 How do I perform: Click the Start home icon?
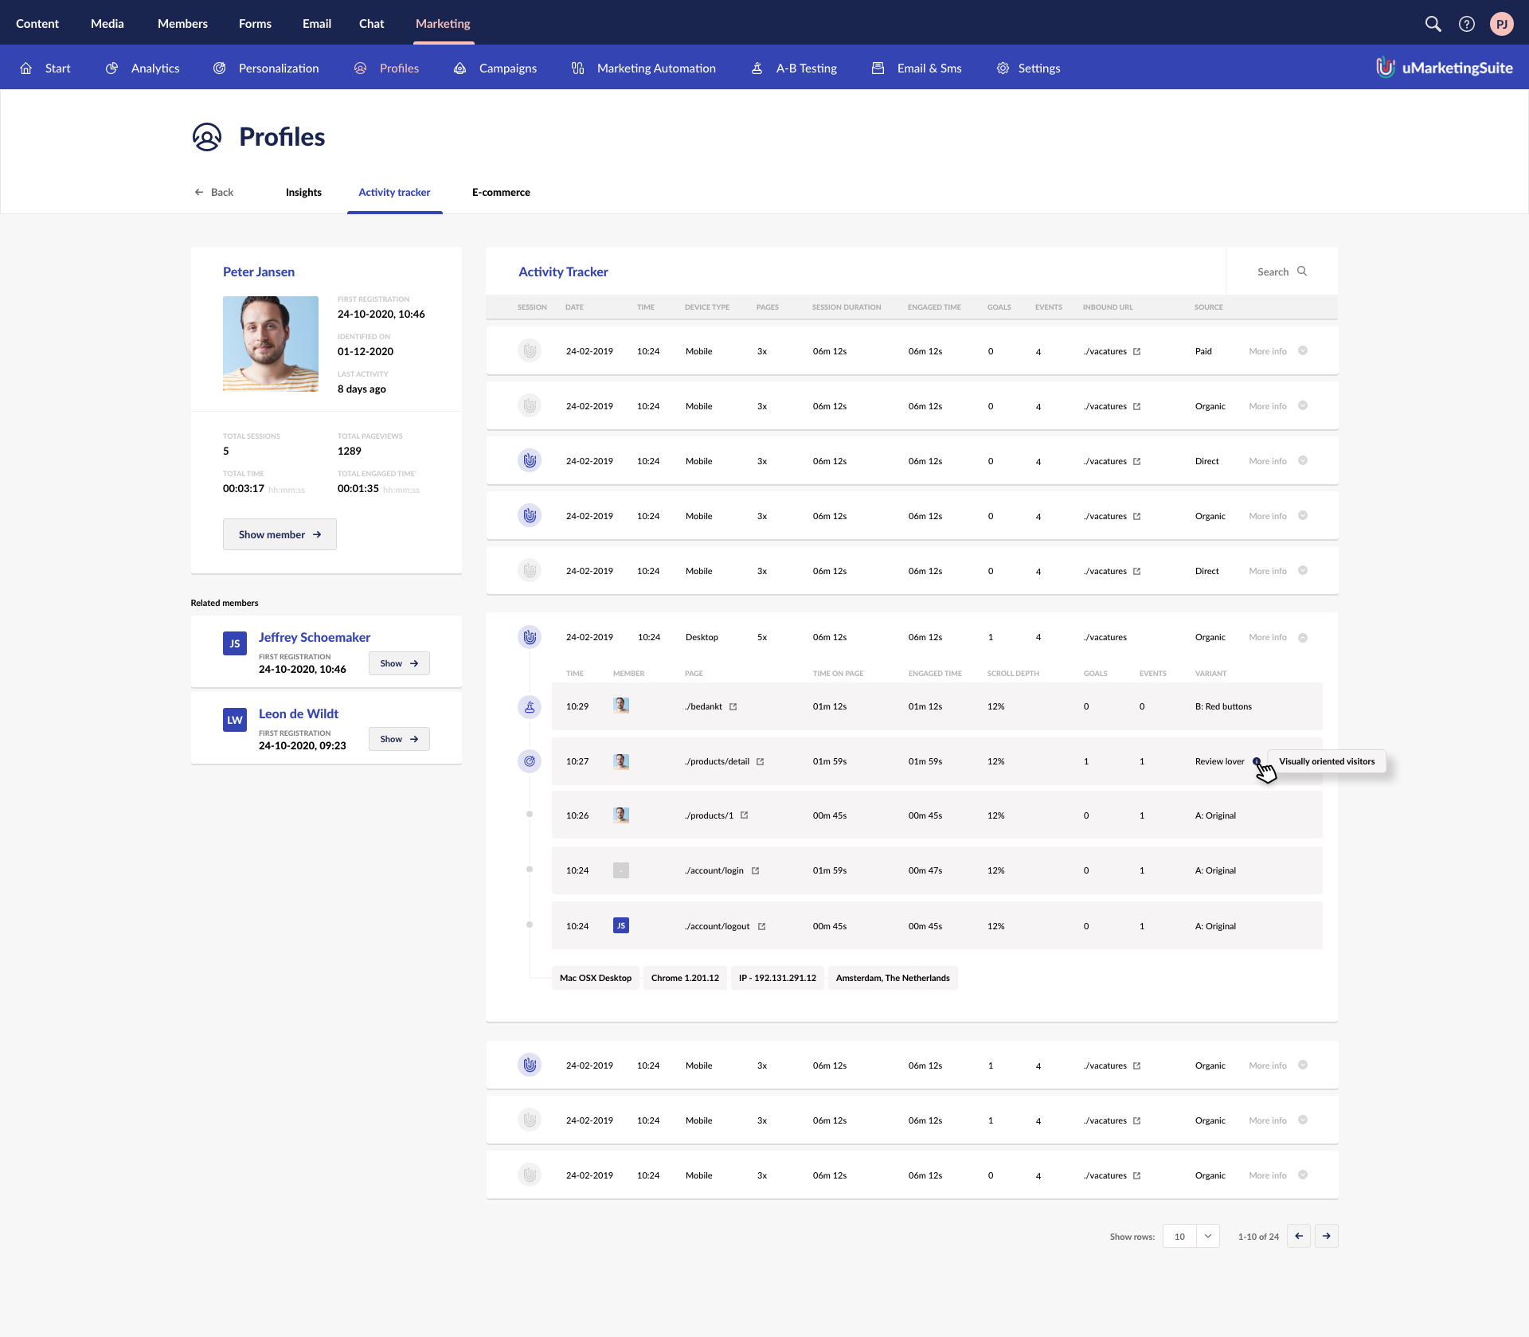[x=26, y=68]
